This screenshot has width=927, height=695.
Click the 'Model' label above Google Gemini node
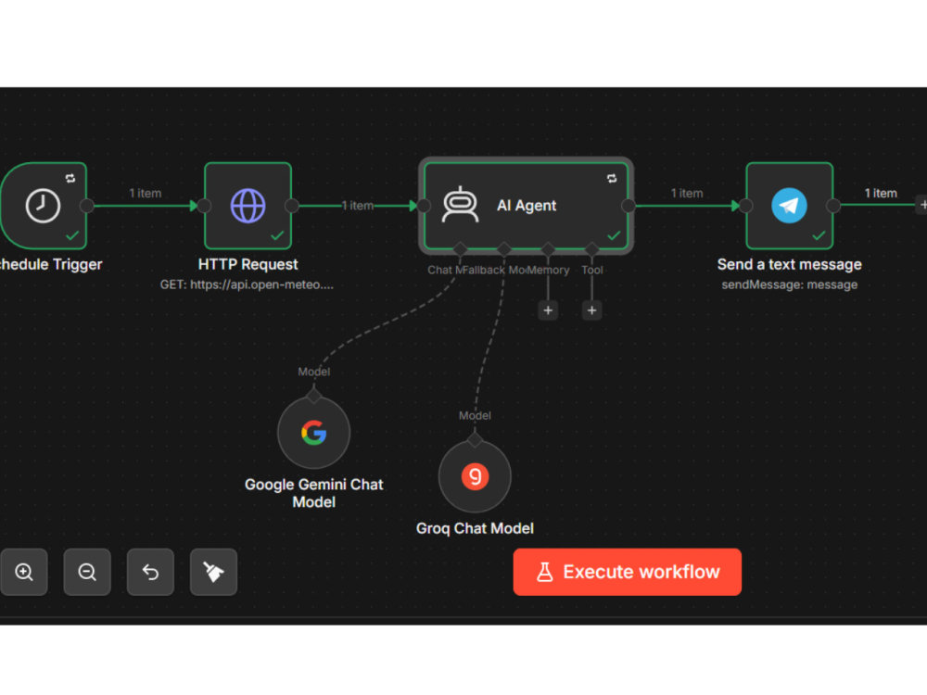point(314,372)
